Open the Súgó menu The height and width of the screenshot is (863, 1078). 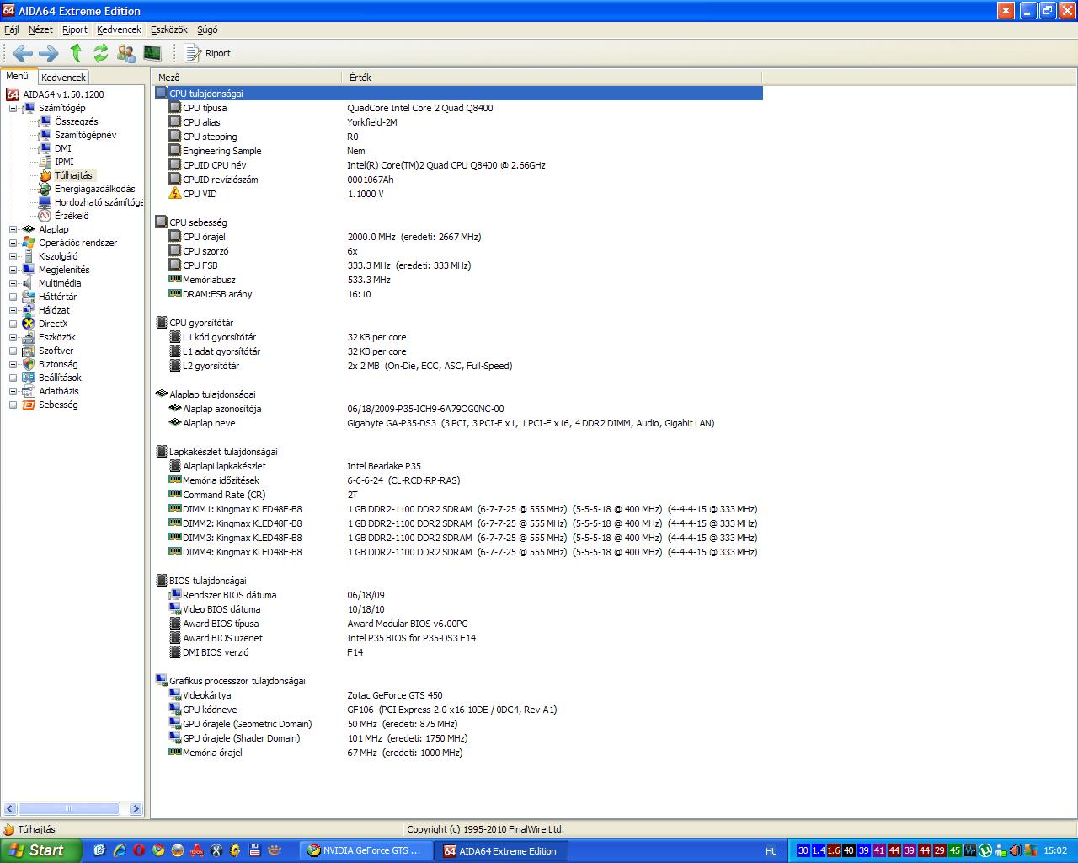[x=207, y=29]
